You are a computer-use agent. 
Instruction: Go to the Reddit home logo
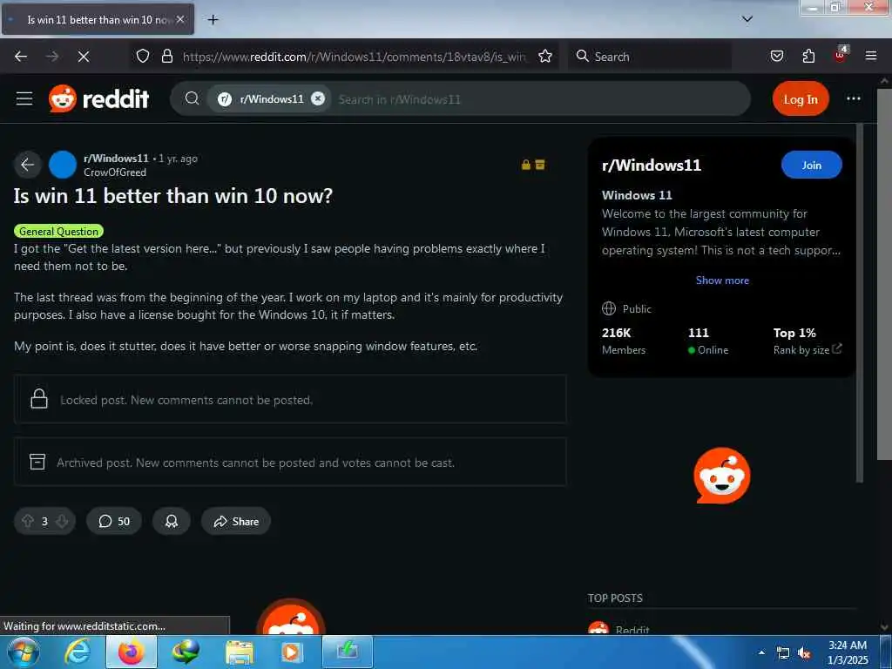(99, 98)
